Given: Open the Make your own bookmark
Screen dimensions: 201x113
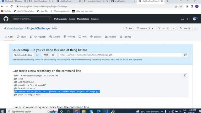Looking at the screenshot, I should [x=83, y=11].
